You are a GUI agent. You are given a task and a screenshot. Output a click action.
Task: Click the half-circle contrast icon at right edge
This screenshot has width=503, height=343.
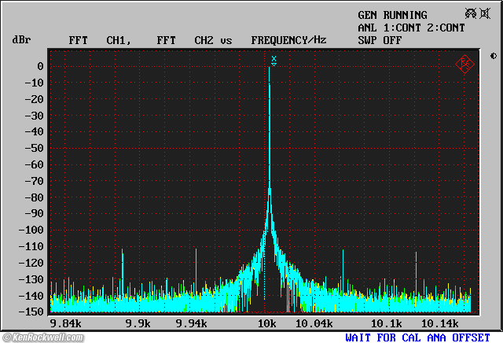point(493,56)
